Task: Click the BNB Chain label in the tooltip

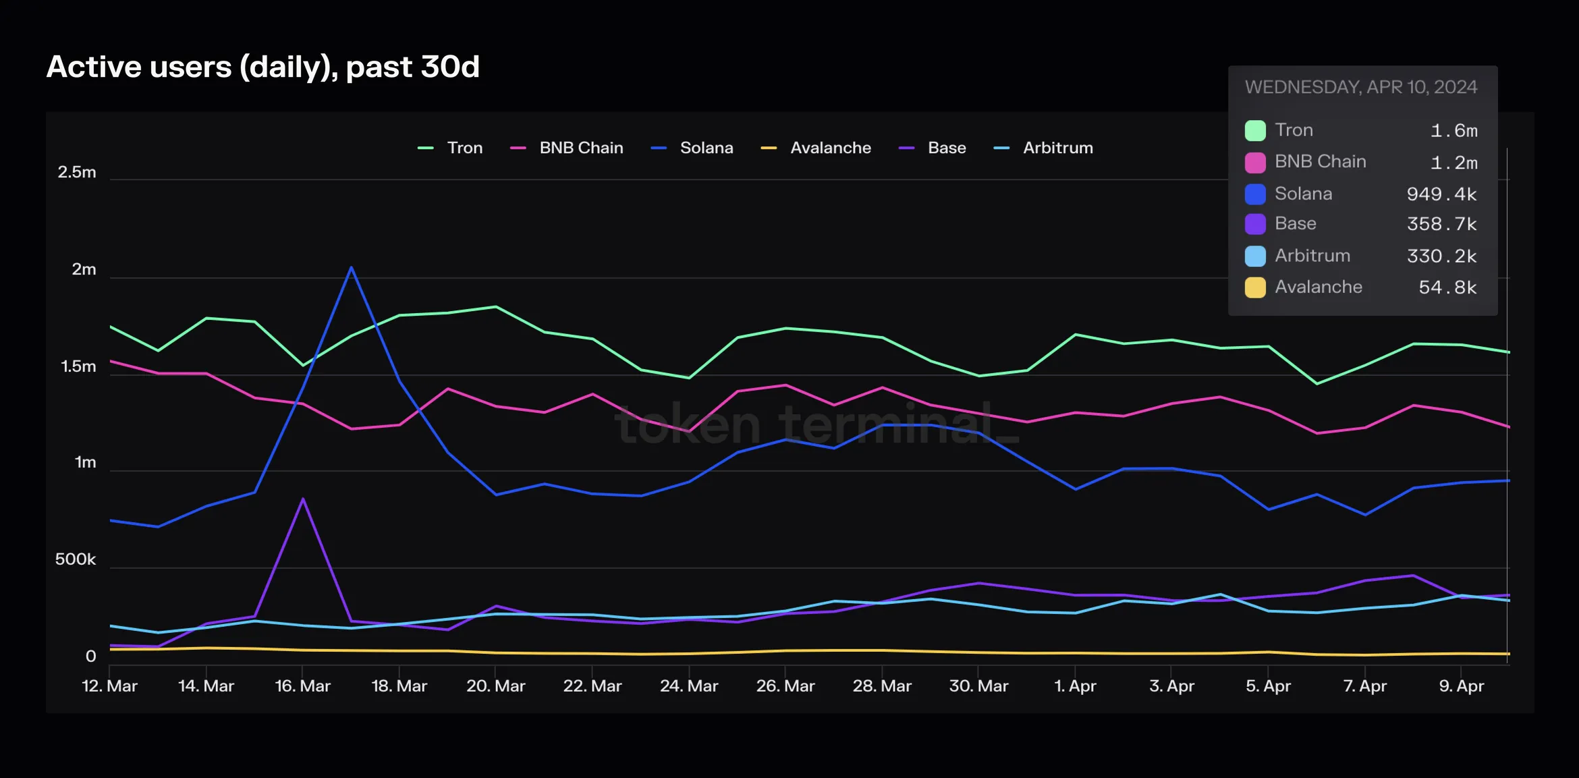Action: (x=1321, y=162)
